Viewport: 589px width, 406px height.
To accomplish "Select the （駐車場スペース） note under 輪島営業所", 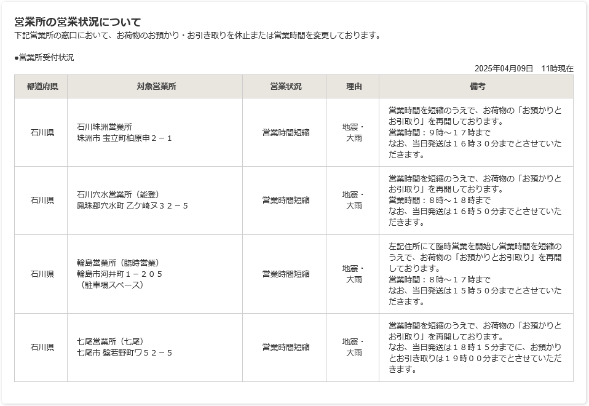I will tap(111, 285).
